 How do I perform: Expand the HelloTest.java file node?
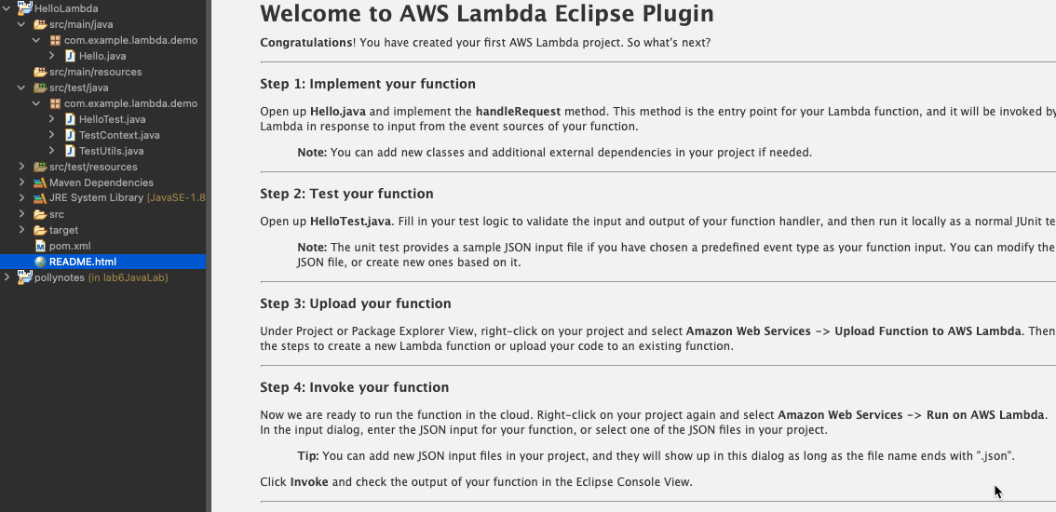point(51,119)
